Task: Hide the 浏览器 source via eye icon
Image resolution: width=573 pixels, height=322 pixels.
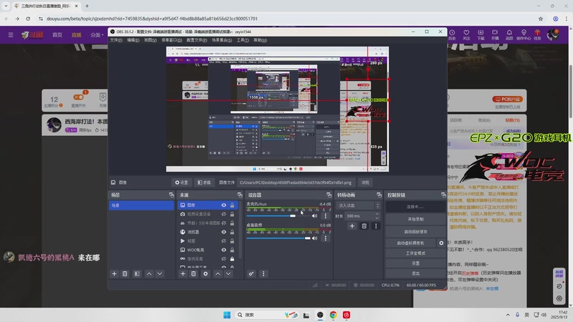Action: (223, 232)
